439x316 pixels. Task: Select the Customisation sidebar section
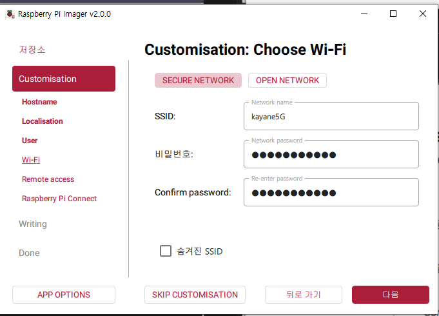64,79
